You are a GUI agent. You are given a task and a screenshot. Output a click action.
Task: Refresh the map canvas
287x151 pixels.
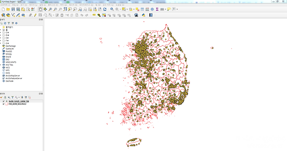click(105, 9)
